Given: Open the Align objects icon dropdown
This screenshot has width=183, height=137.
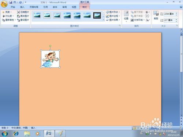Looking at the screenshot, I should pyautogui.click(x=148, y=12).
